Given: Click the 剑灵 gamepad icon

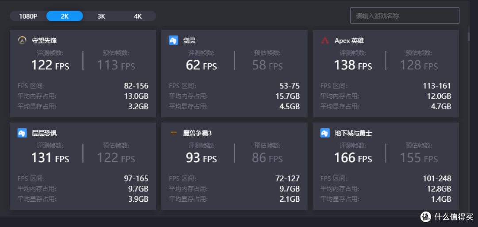Looking at the screenshot, I should point(173,40).
